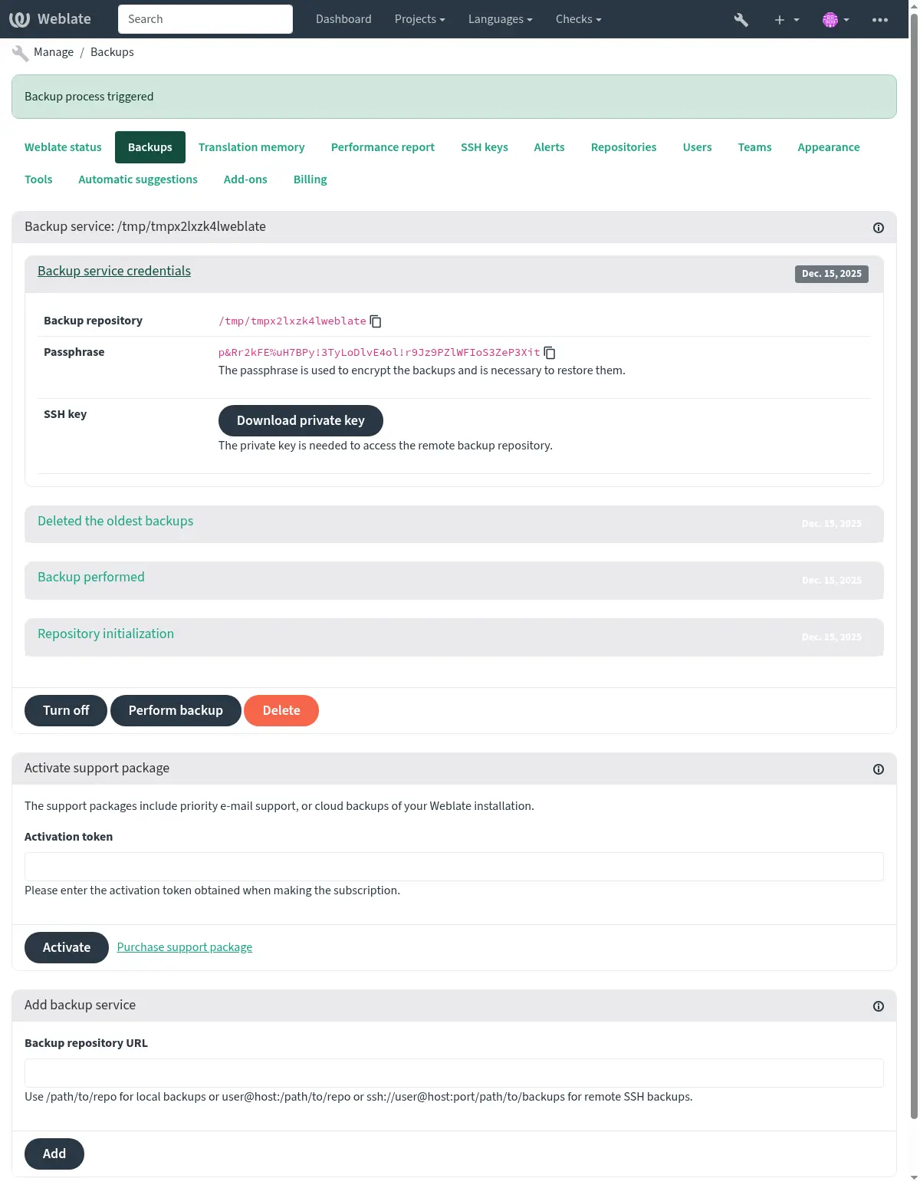This screenshot has width=920, height=1185.
Task: Open the Repositories tab
Action: [x=623, y=147]
